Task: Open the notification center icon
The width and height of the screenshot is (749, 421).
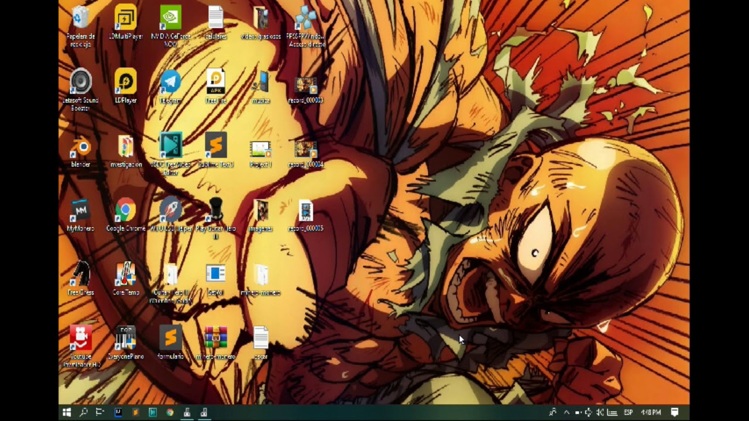Action: point(675,412)
